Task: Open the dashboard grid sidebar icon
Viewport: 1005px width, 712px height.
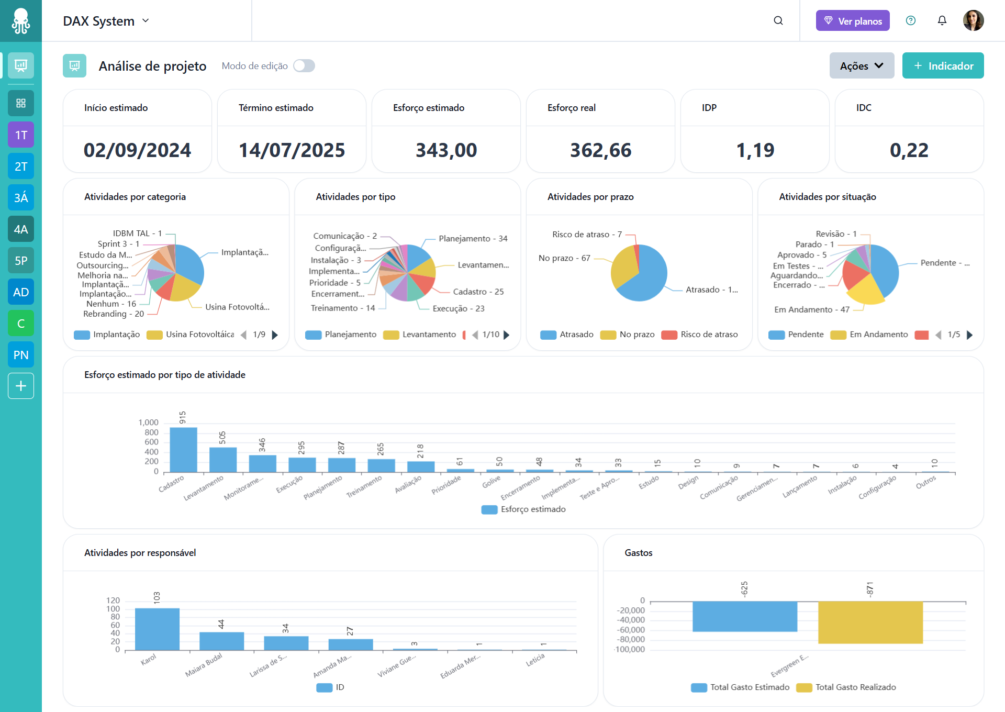Action: pyautogui.click(x=21, y=103)
